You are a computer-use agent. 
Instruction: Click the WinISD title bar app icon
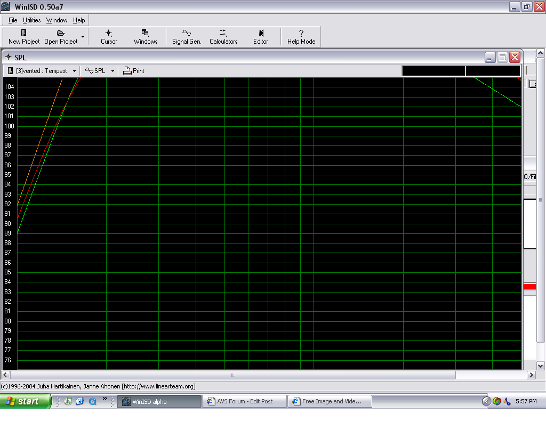[5, 6]
